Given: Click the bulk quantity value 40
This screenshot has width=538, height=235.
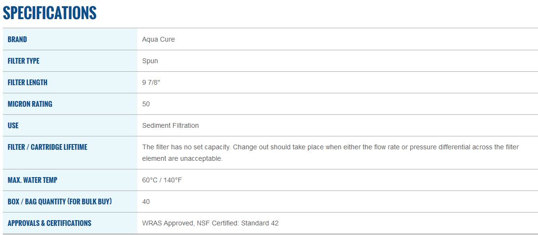Looking at the screenshot, I should pyautogui.click(x=146, y=201).
